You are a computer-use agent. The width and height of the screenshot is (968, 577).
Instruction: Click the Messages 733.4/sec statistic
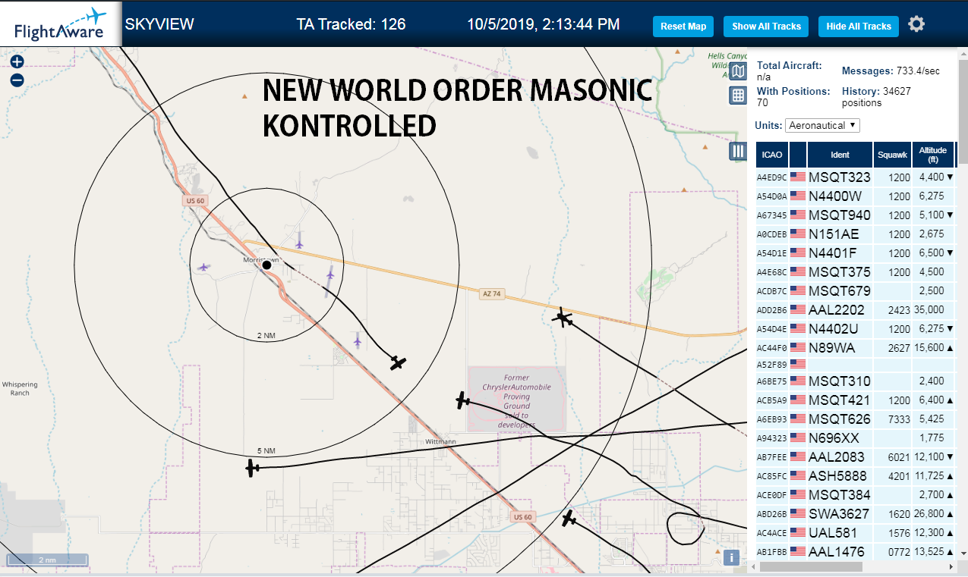[x=891, y=71]
